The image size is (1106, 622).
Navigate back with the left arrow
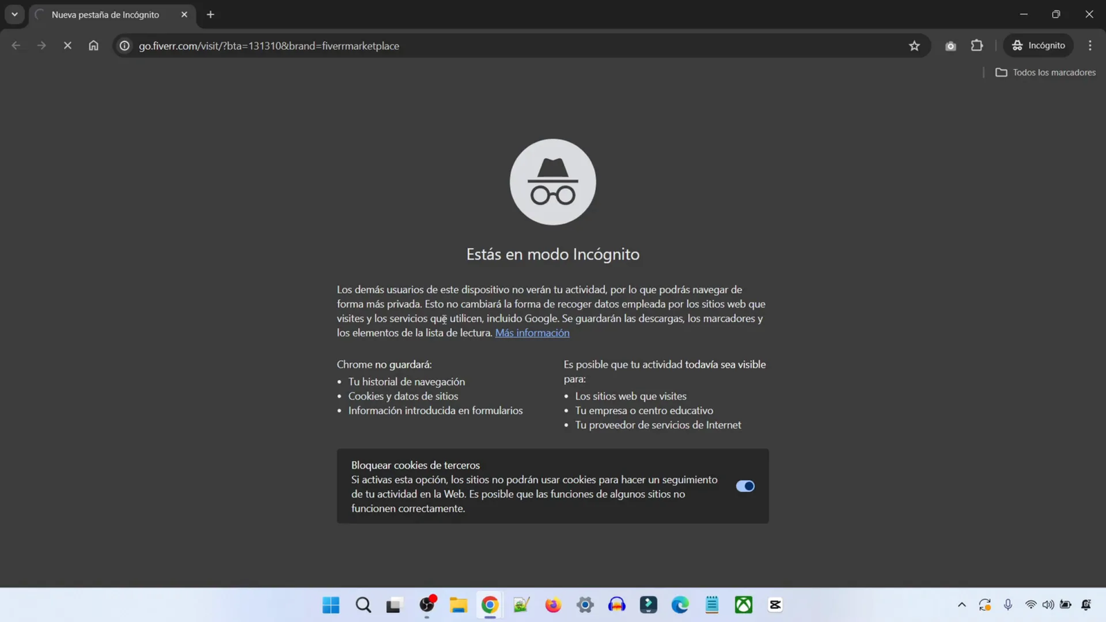click(x=15, y=46)
